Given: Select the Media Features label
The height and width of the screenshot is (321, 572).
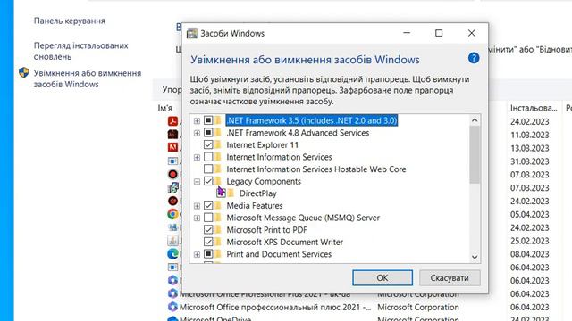Looking at the screenshot, I should 255,206.
